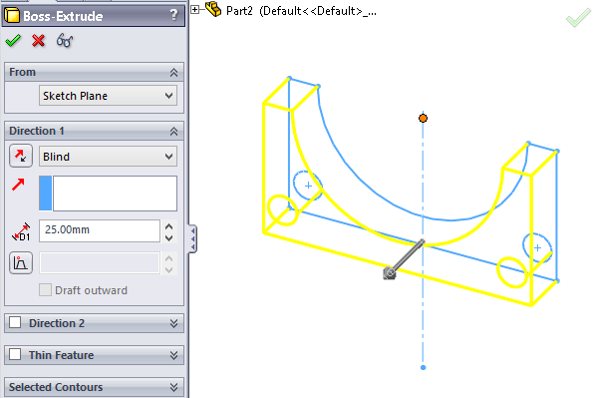Toggle detailed preview glasses icon
Image resolution: width=594 pixels, height=398 pixels.
65,40
